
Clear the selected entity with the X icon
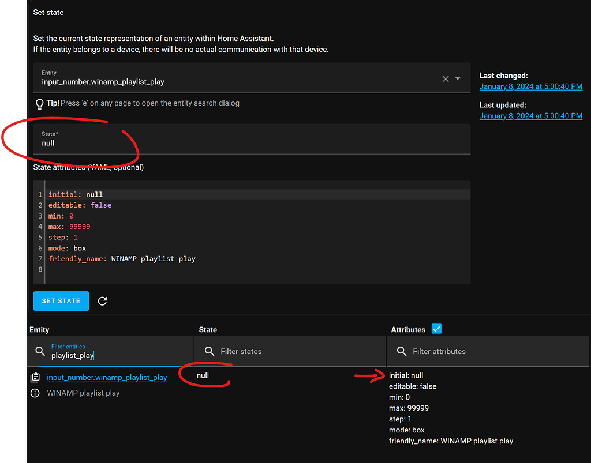[446, 78]
